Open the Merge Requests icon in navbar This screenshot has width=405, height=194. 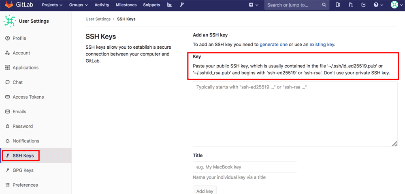[x=350, y=5]
